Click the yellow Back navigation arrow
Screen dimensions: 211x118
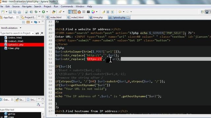click(x=120, y=12)
